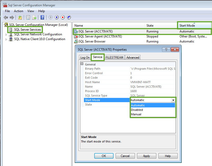Open the View menu

click(31, 11)
